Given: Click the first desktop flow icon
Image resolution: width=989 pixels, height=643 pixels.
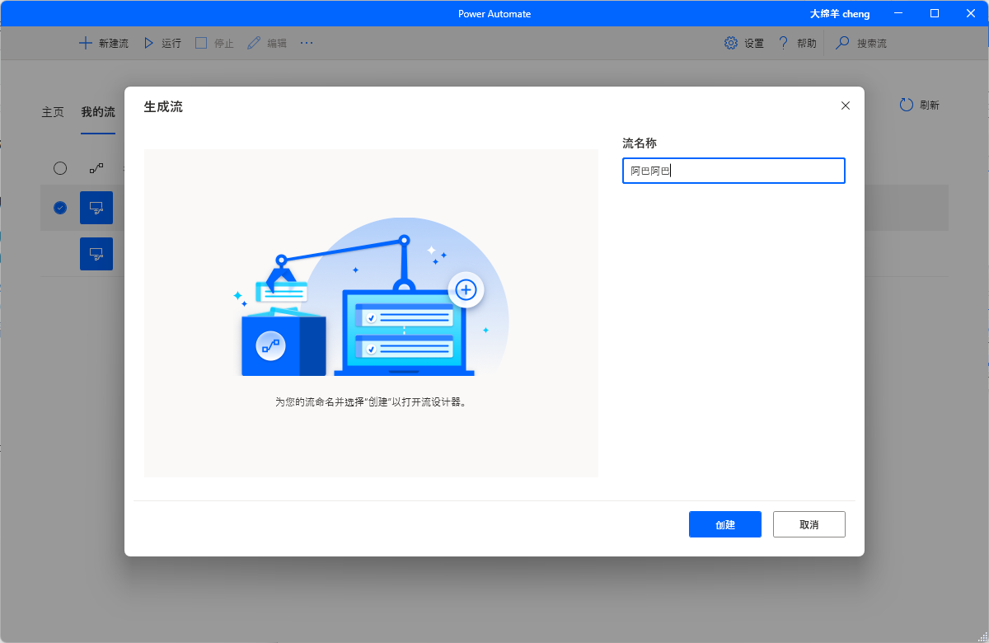Looking at the screenshot, I should [x=96, y=208].
